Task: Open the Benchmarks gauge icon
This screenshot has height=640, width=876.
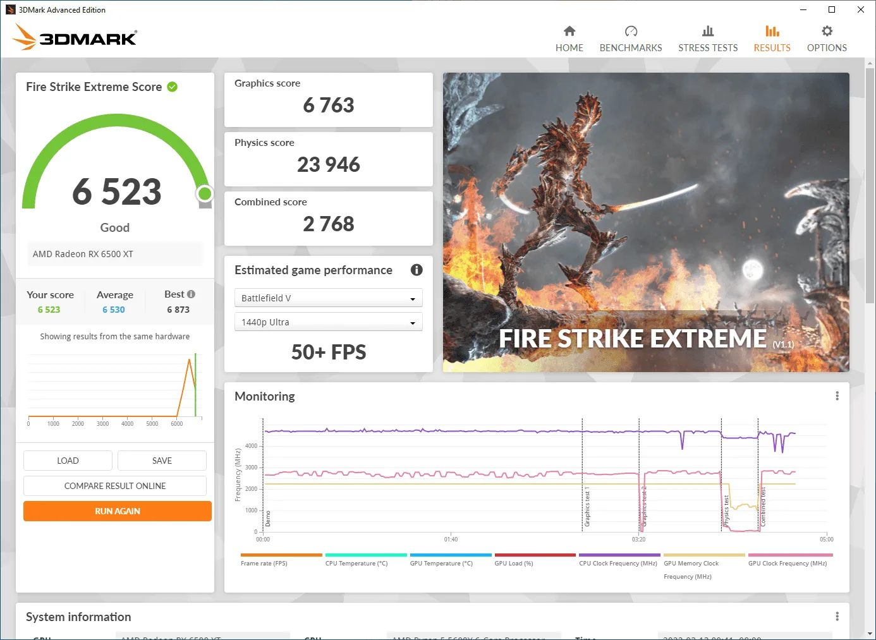Action: [x=631, y=32]
